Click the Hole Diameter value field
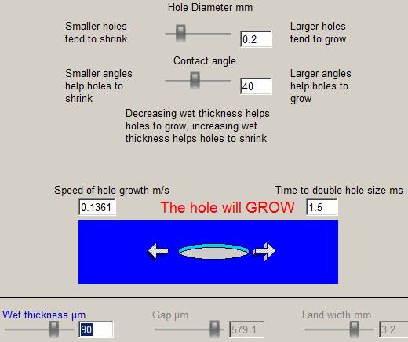Image resolution: width=408 pixels, height=342 pixels. (x=256, y=39)
